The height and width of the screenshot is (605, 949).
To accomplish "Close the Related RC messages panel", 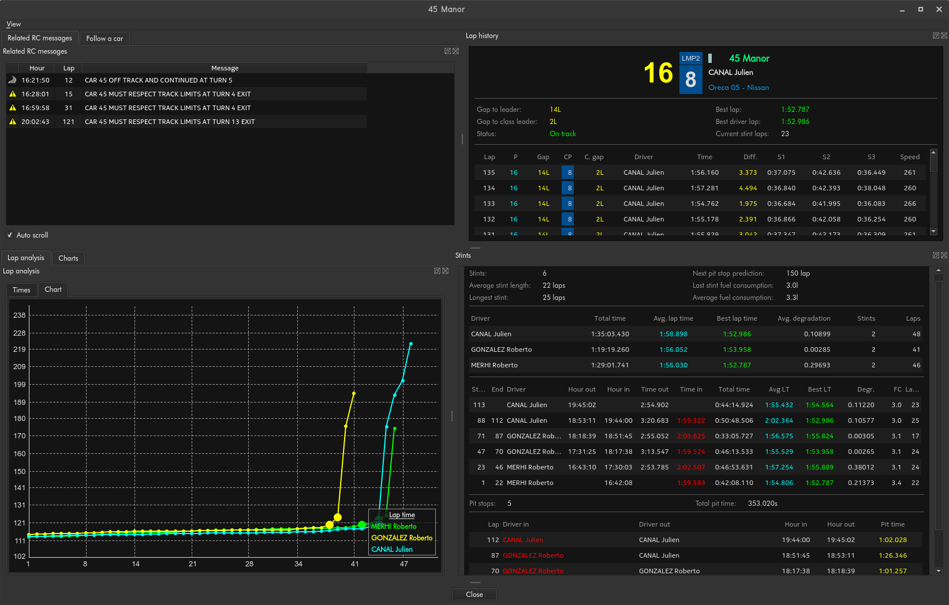I will click(456, 51).
